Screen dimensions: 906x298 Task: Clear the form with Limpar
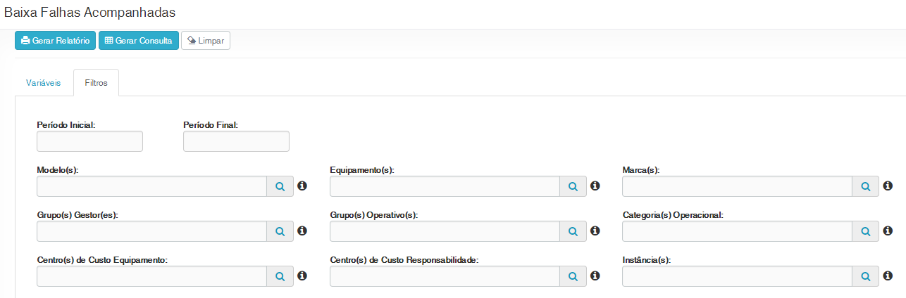point(206,41)
